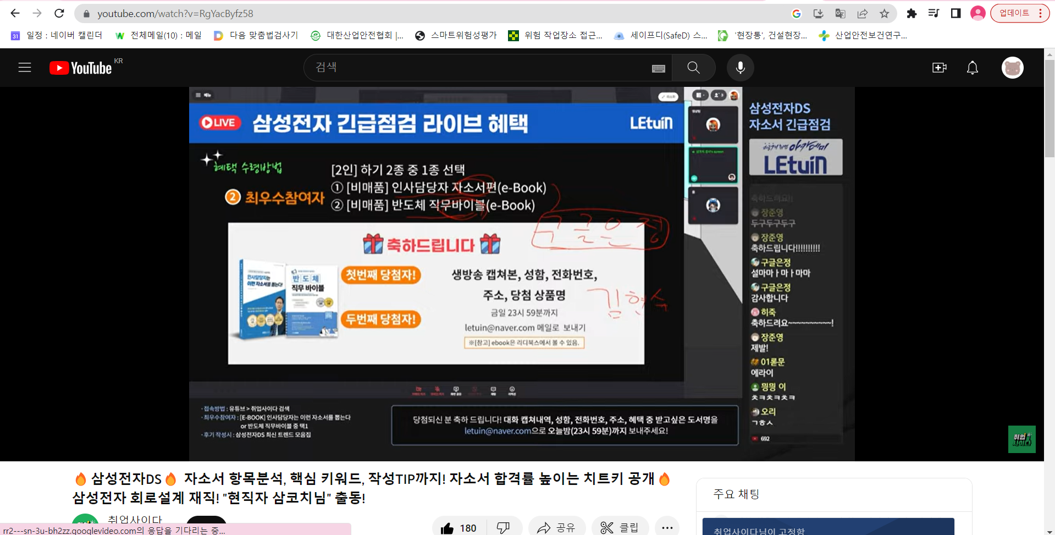The height and width of the screenshot is (535, 1055).
Task: Click the install app icon in address bar
Action: click(x=818, y=14)
